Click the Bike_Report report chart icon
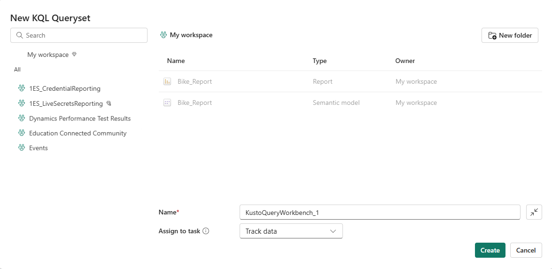Viewport: 552px width, 269px height. tap(167, 81)
